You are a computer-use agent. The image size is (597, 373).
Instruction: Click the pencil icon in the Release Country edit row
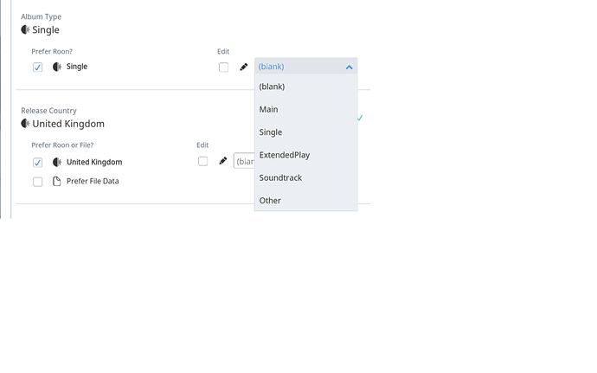point(223,161)
